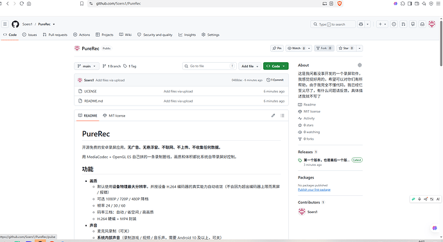
Task: Open the repository Settings tab
Action: (x=211, y=35)
